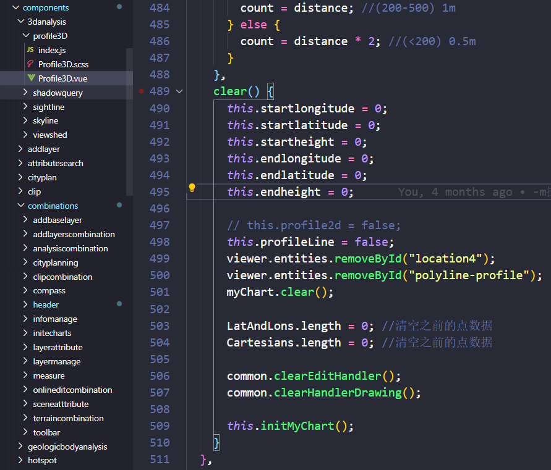Expand the compass folder
This screenshot has height=470, width=551.
(x=25, y=290)
